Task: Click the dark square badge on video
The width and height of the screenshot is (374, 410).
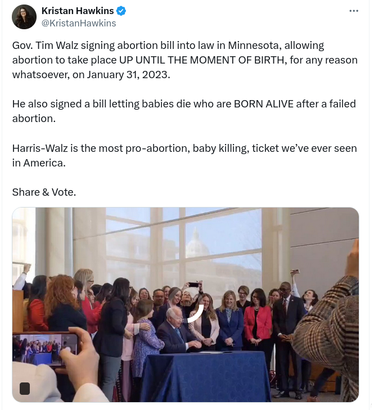Action: click(25, 388)
